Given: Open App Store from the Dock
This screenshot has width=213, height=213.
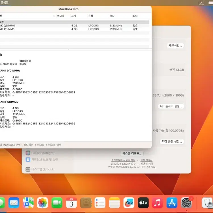Looking at the screenshot, I should pyautogui.click(x=172, y=203).
